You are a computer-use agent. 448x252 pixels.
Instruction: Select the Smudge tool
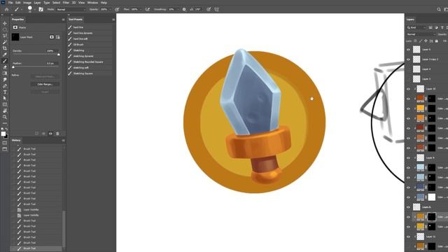point(5,80)
